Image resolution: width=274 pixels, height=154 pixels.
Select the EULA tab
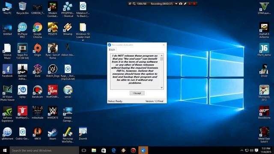112,50
